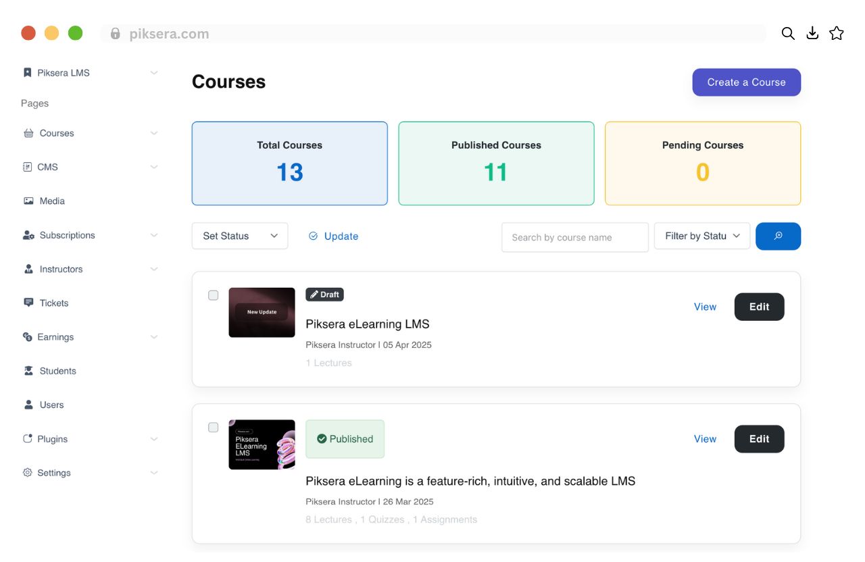Click the Search by course name field
Viewport: 865px width, 562px height.
[x=574, y=238]
